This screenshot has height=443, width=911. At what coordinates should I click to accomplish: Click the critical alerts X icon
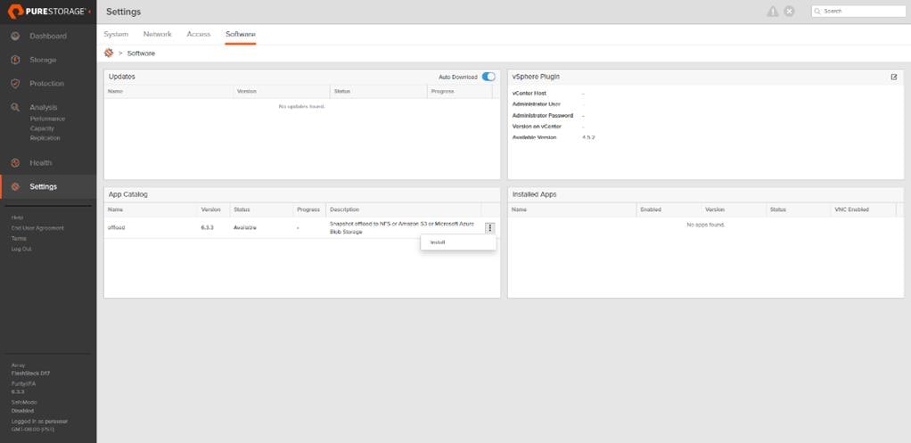tap(789, 11)
